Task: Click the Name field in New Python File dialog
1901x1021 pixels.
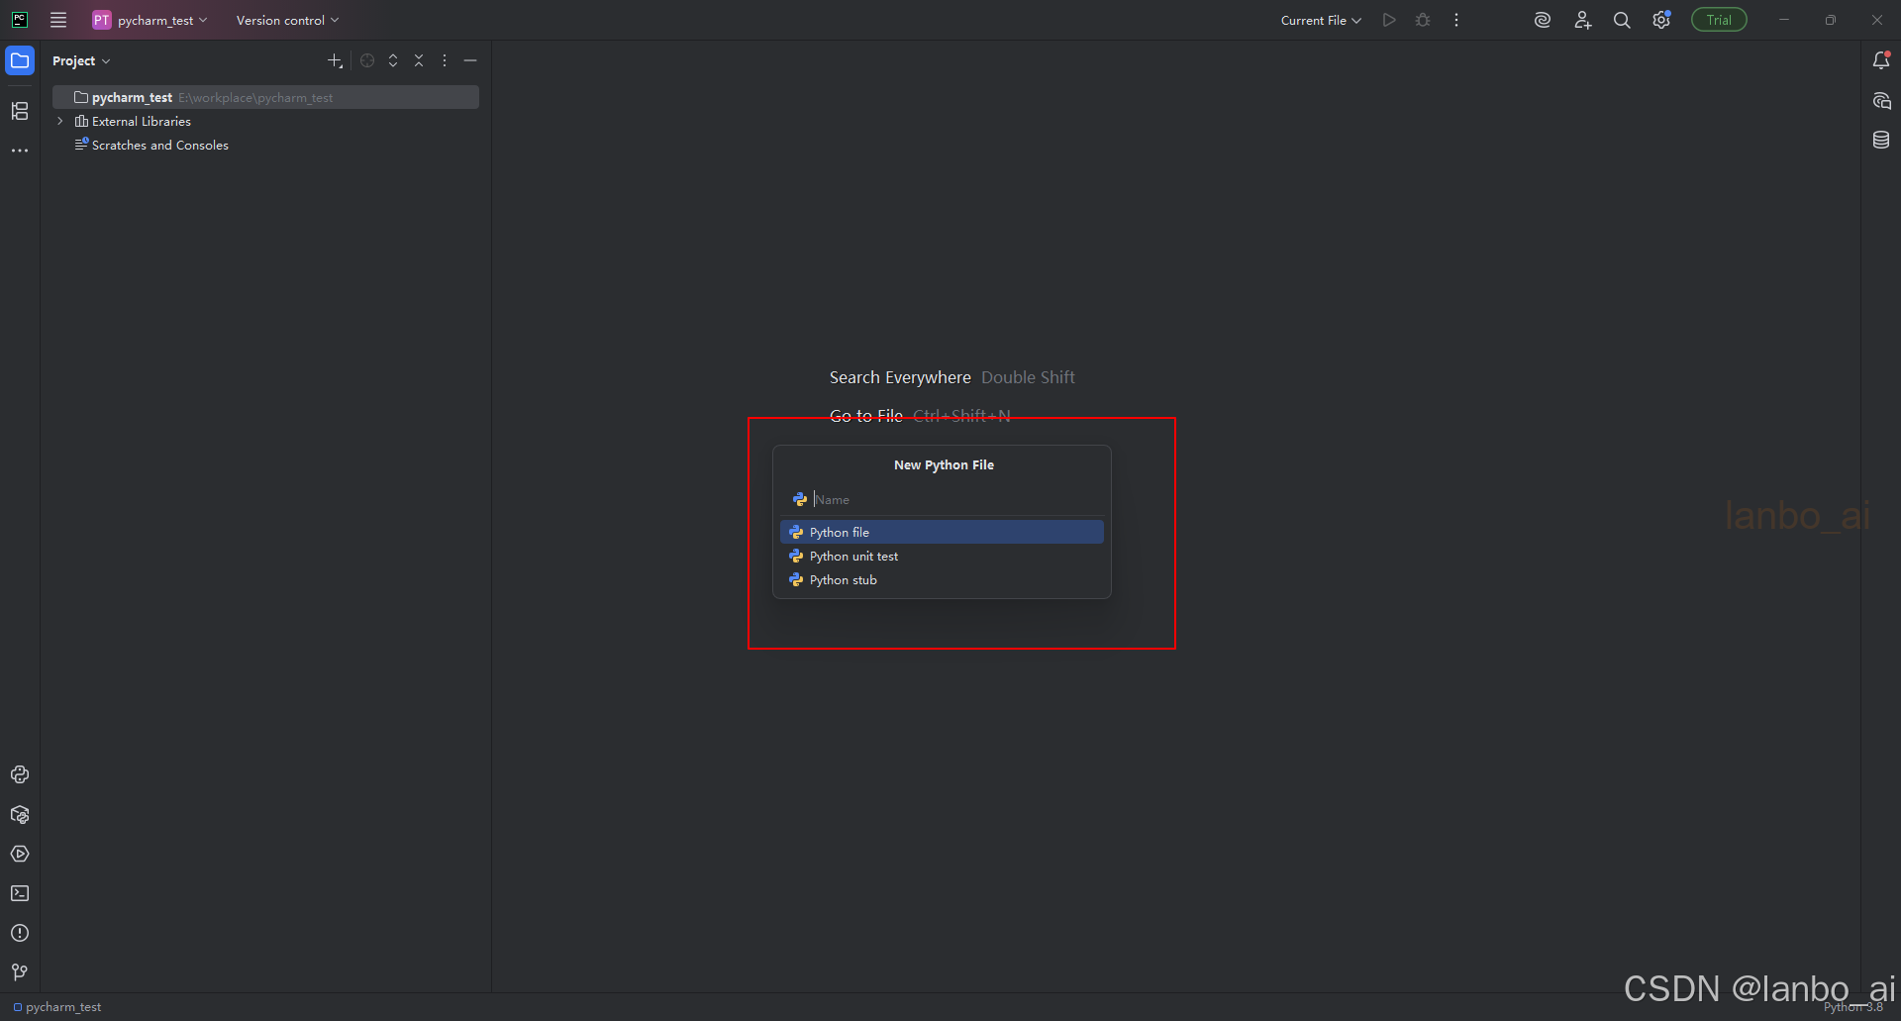Action: pyautogui.click(x=943, y=499)
